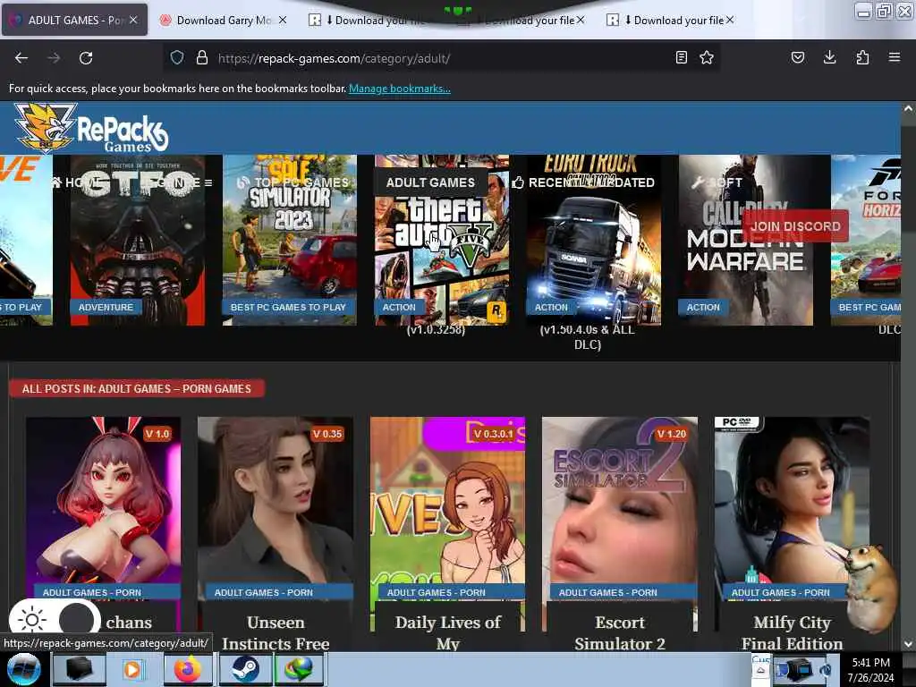Select the ADULT GAMES browser tab

75,20
